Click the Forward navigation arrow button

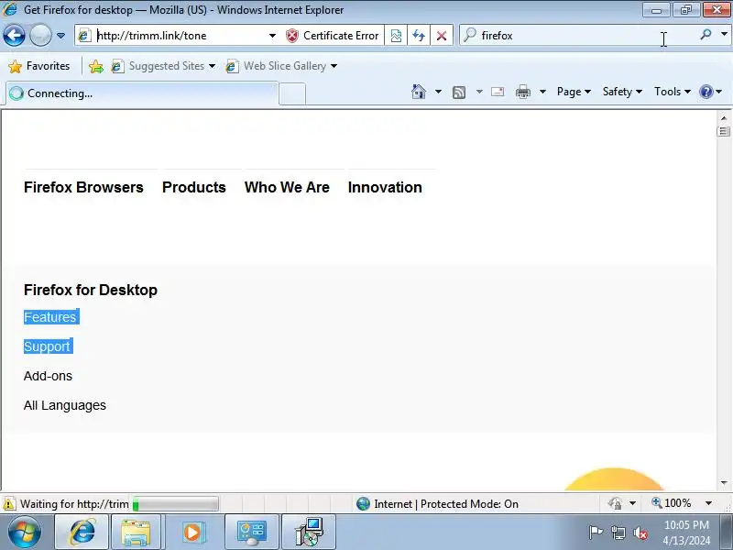coord(40,36)
